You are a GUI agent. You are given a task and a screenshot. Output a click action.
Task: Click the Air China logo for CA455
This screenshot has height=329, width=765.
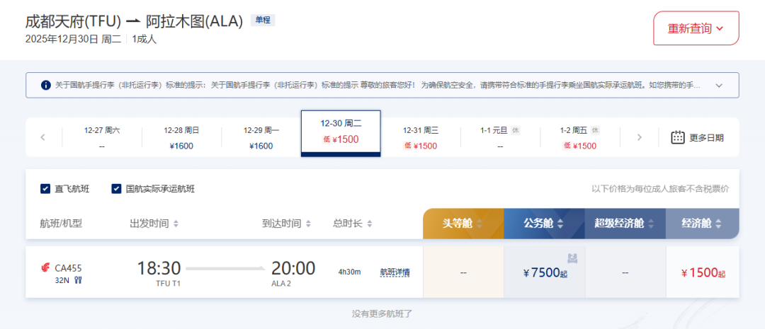(46, 267)
